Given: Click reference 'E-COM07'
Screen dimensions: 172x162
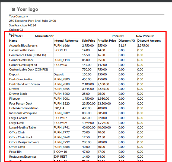Looking at the screenshot, I should coord(60,118).
